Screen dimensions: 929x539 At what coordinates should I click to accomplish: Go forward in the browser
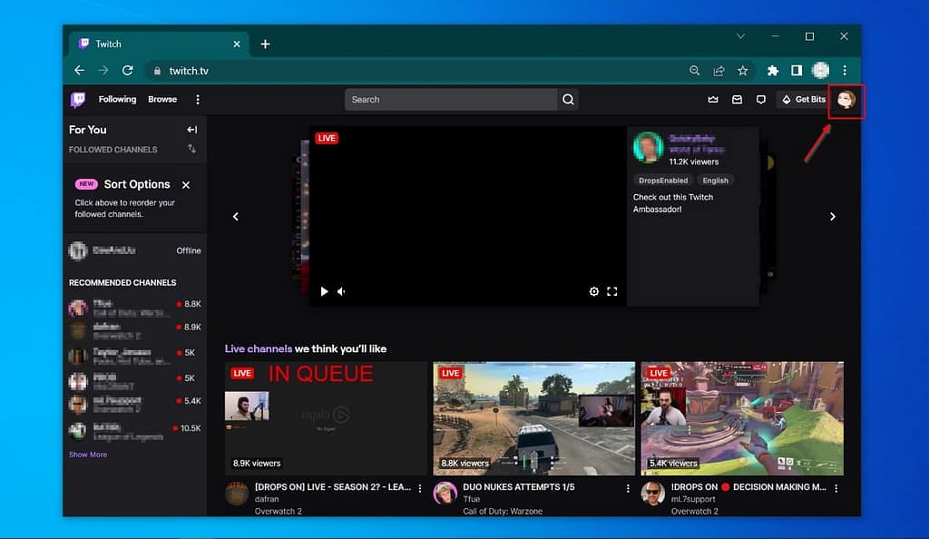103,71
